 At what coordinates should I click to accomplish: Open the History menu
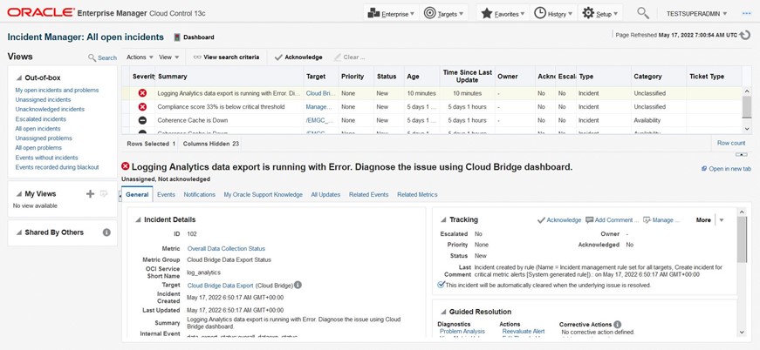553,14
